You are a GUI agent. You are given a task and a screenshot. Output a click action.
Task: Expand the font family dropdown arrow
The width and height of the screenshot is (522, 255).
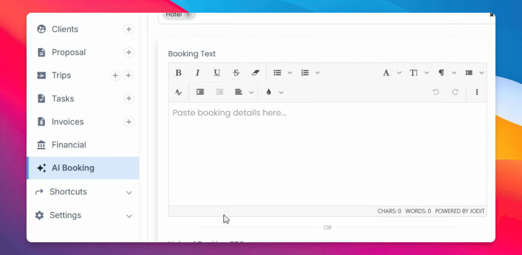(399, 73)
